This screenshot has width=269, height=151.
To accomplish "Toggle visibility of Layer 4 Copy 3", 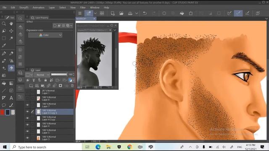I will pos(27,112).
